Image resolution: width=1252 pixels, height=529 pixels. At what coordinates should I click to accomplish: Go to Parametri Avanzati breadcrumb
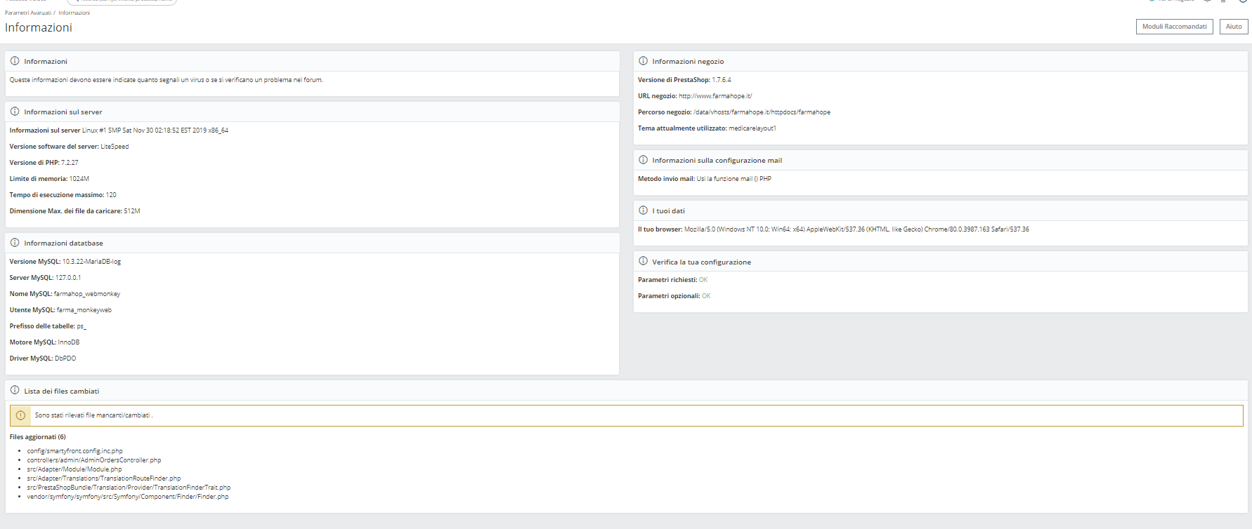(28, 13)
